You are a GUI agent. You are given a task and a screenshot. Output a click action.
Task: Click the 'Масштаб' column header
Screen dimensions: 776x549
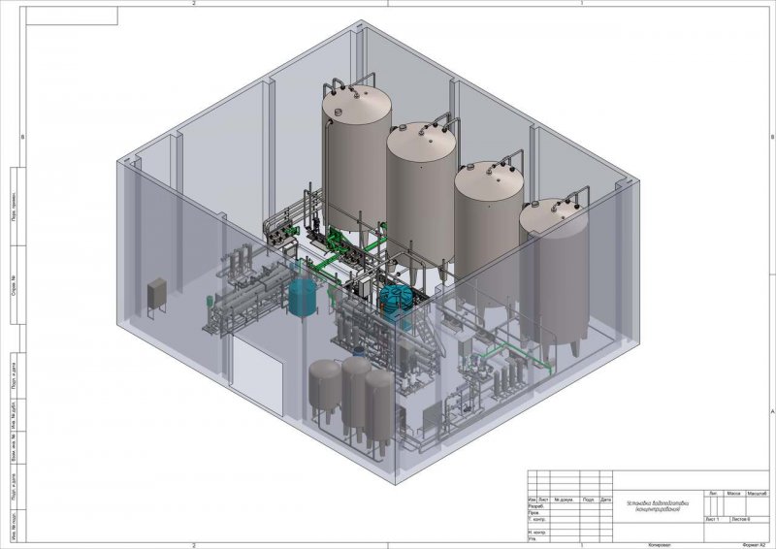point(758,494)
